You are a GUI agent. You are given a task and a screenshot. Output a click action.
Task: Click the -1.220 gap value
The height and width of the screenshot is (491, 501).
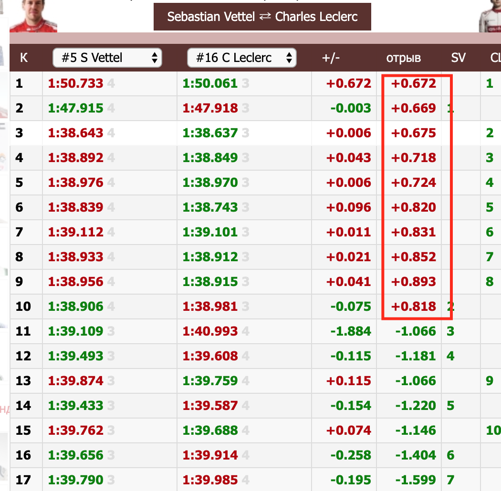tap(416, 406)
